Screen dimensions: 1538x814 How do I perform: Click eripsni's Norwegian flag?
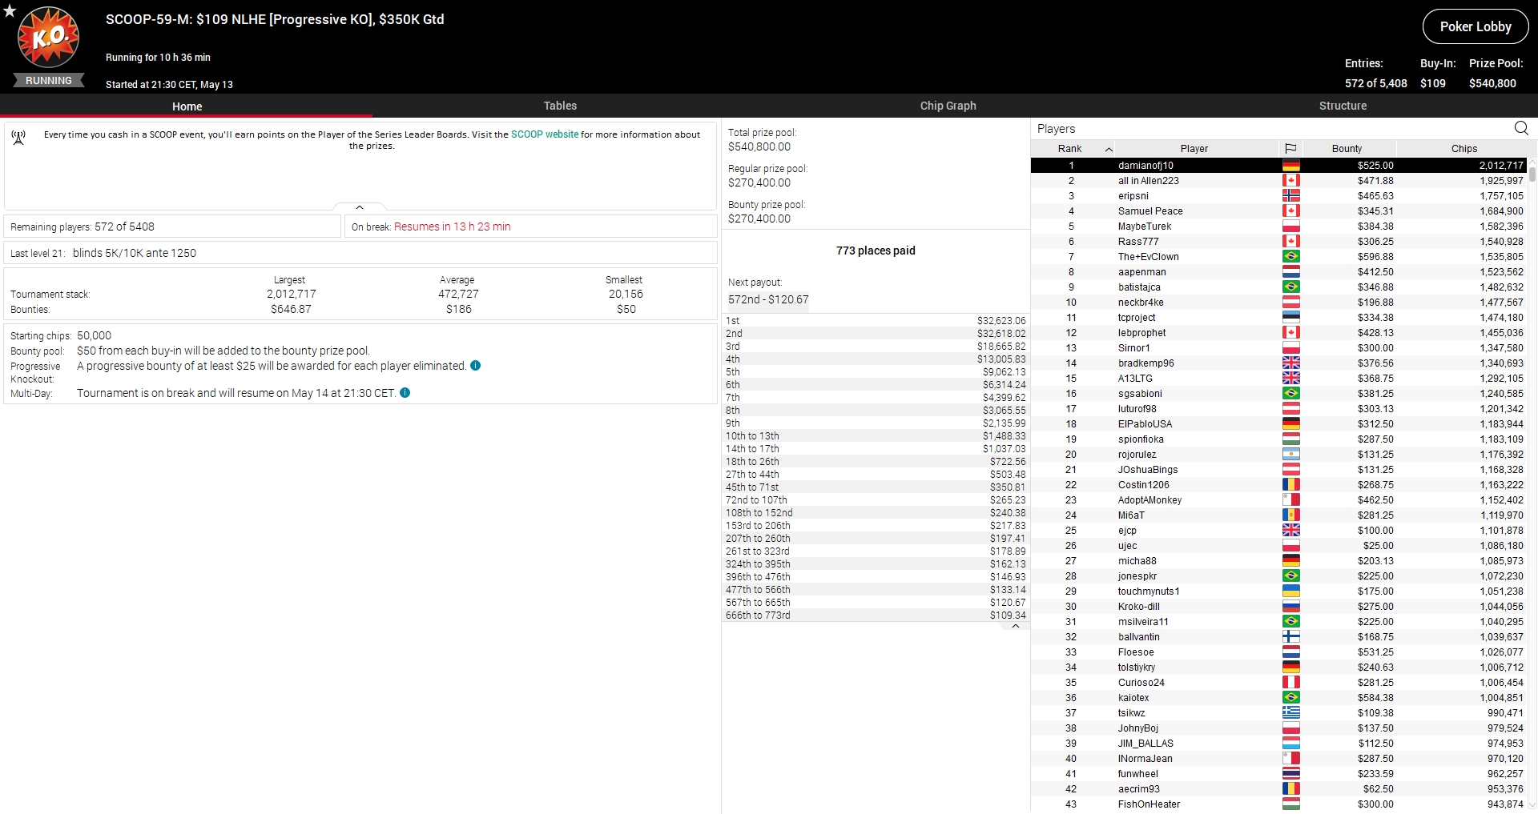point(1290,196)
